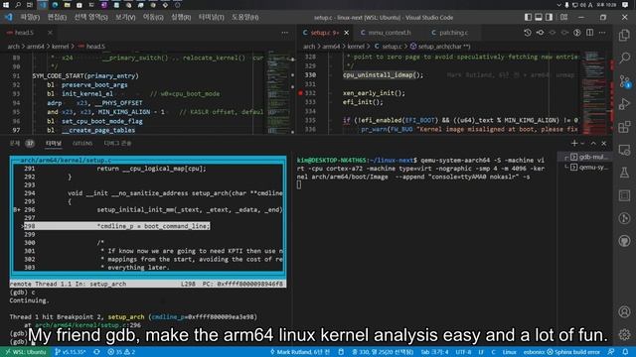Close the head.S tab

coord(50,33)
